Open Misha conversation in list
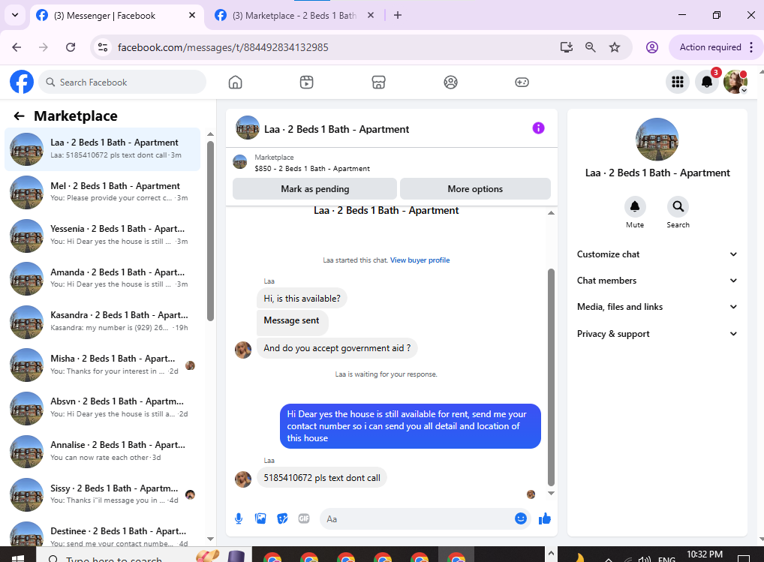Viewport: 764px width, 562px height. 102,365
